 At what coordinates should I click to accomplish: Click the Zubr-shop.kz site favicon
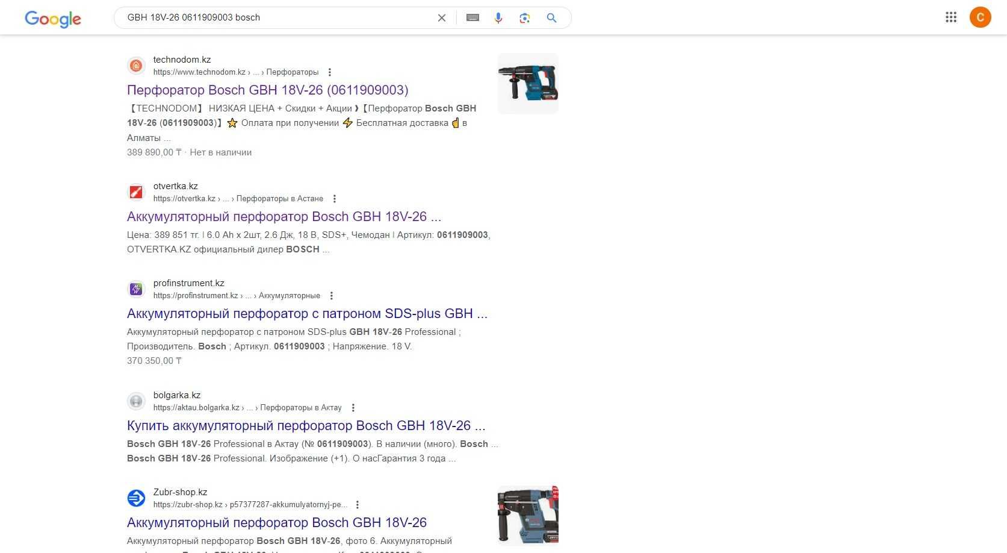tap(137, 498)
